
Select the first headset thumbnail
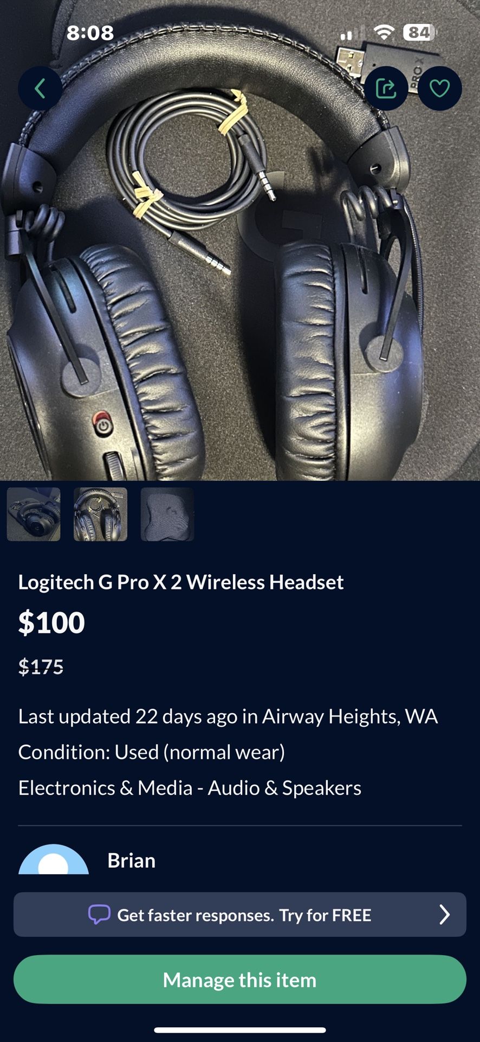pyautogui.click(x=34, y=514)
